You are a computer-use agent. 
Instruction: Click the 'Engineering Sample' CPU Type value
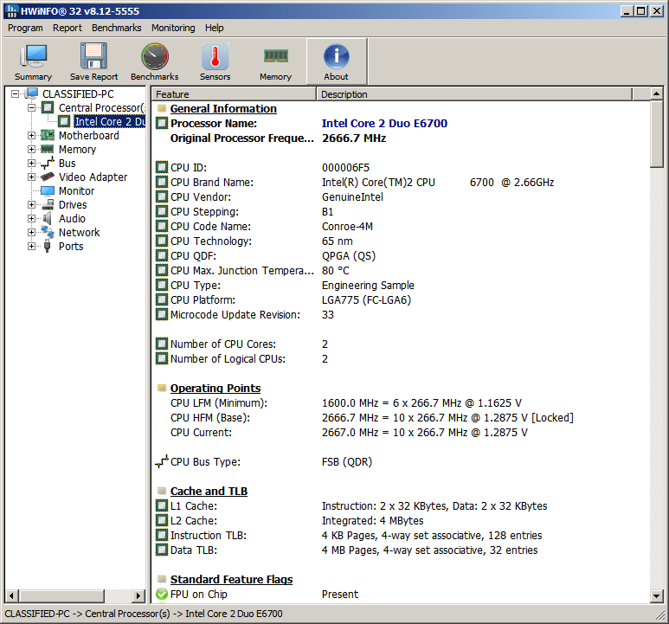[368, 285]
